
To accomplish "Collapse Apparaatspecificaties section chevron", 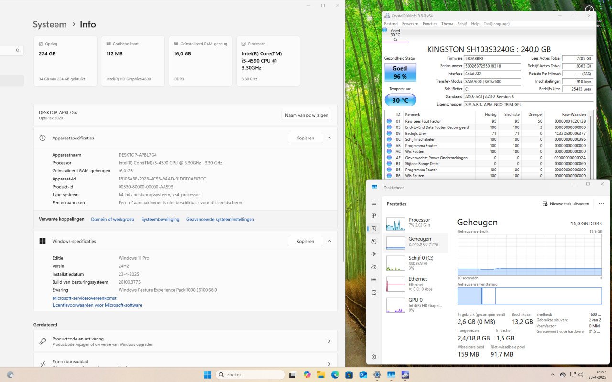I will pos(329,138).
